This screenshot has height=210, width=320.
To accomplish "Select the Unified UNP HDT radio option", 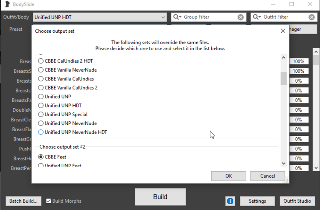I will click(60, 106).
